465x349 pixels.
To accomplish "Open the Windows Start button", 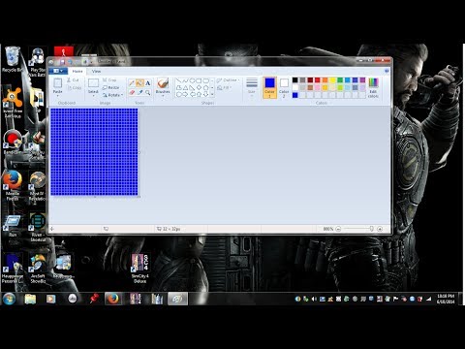I will [x=9, y=299].
